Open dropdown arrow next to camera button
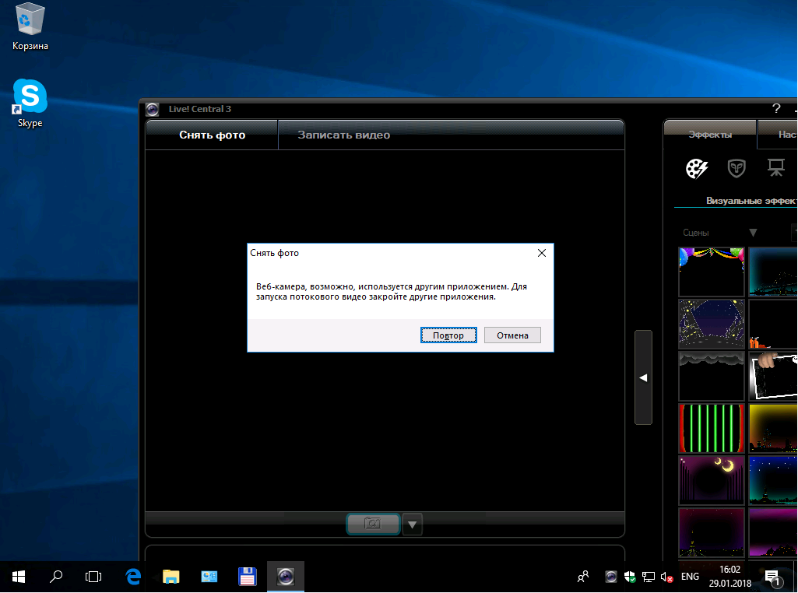 413,525
